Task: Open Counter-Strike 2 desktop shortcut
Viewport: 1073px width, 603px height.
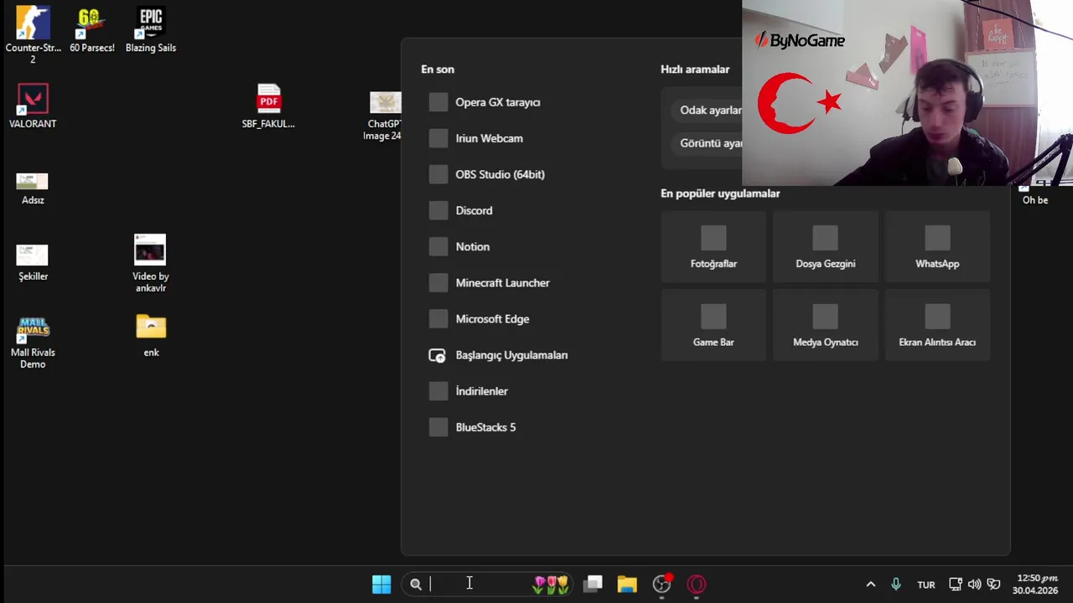Action: click(x=33, y=35)
